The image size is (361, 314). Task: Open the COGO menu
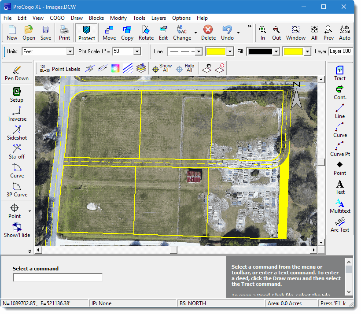point(57,18)
